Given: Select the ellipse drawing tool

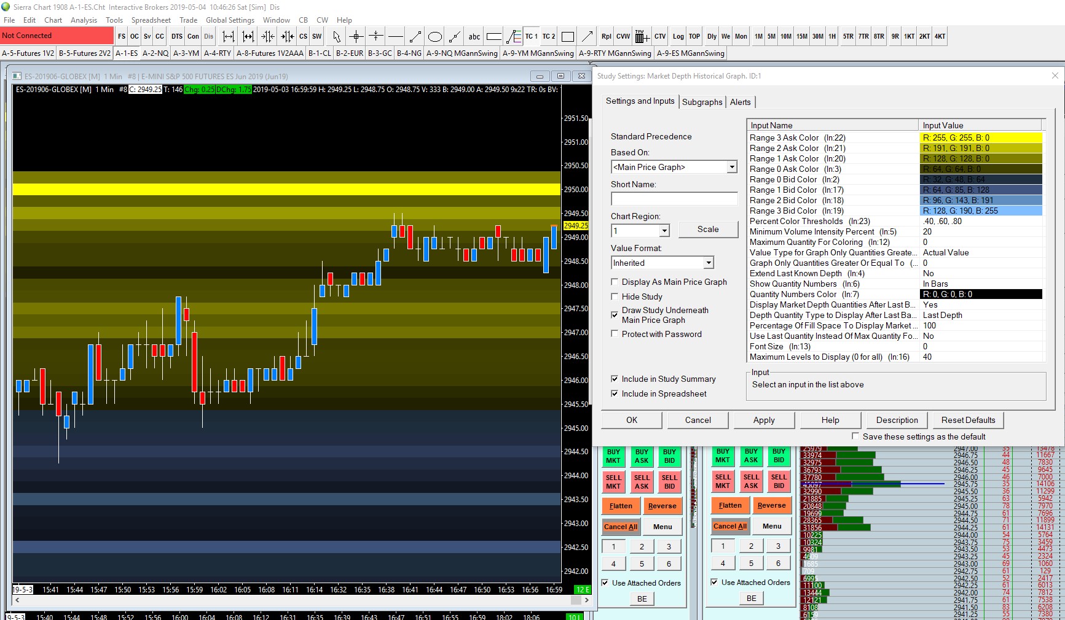Looking at the screenshot, I should click(435, 37).
